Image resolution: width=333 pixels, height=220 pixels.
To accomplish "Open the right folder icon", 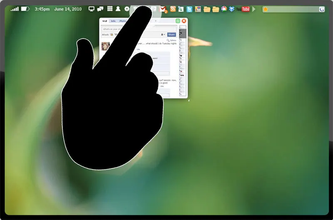I will pos(216,9).
